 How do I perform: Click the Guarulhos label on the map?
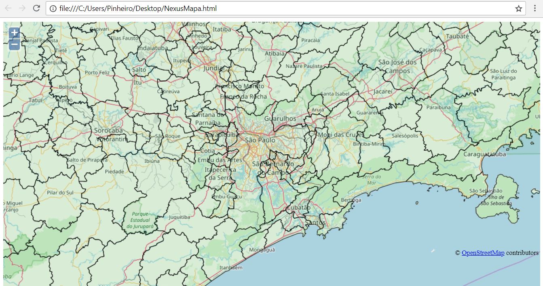280,119
